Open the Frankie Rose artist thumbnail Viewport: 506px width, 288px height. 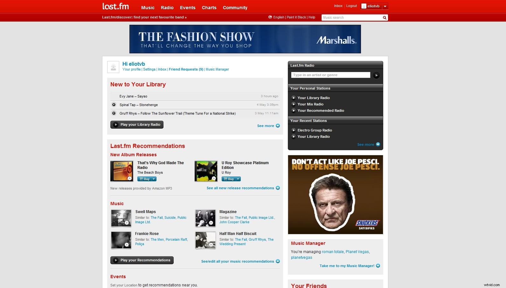pos(121,240)
